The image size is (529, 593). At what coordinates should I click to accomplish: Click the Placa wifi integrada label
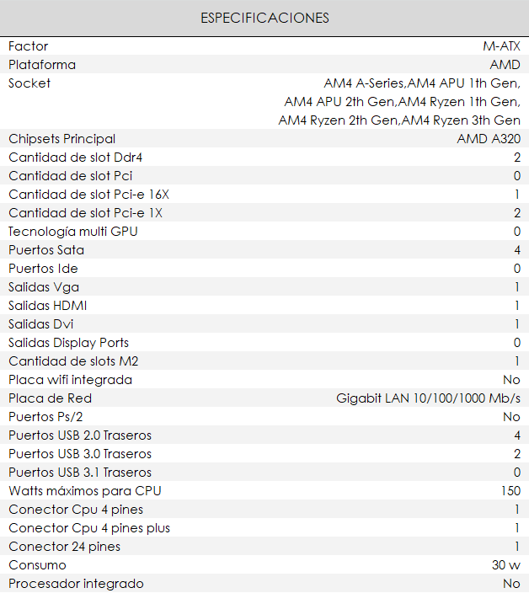71,380
